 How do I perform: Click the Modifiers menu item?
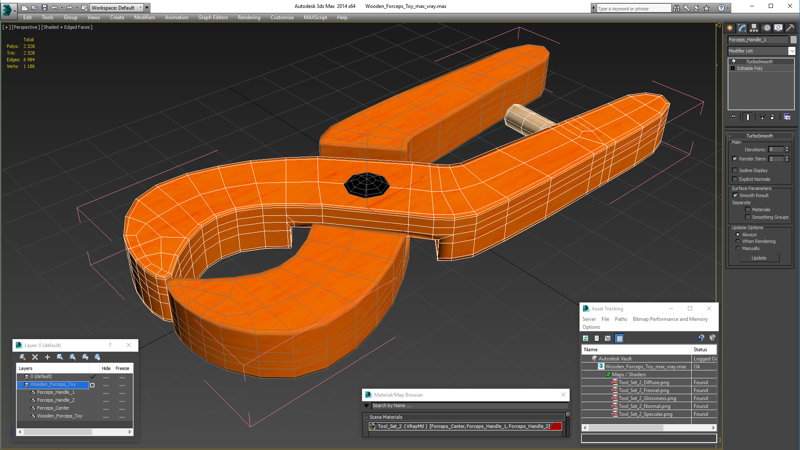click(142, 17)
